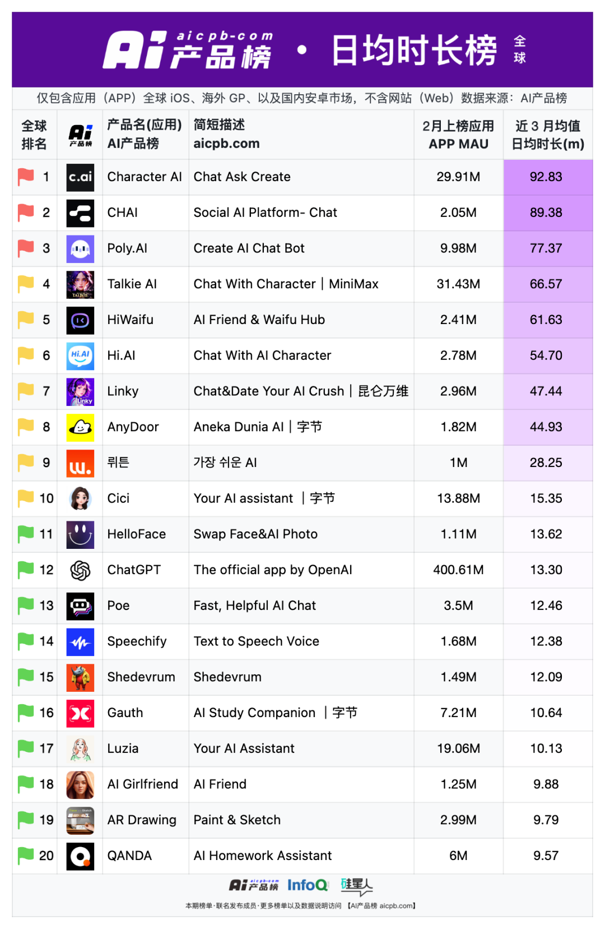Click the Talkie AI app icon

coord(80,284)
